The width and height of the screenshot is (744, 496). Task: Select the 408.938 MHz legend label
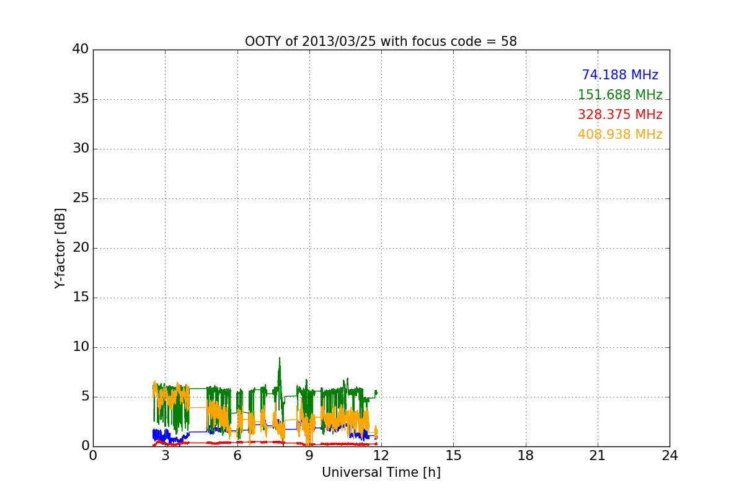pos(620,135)
